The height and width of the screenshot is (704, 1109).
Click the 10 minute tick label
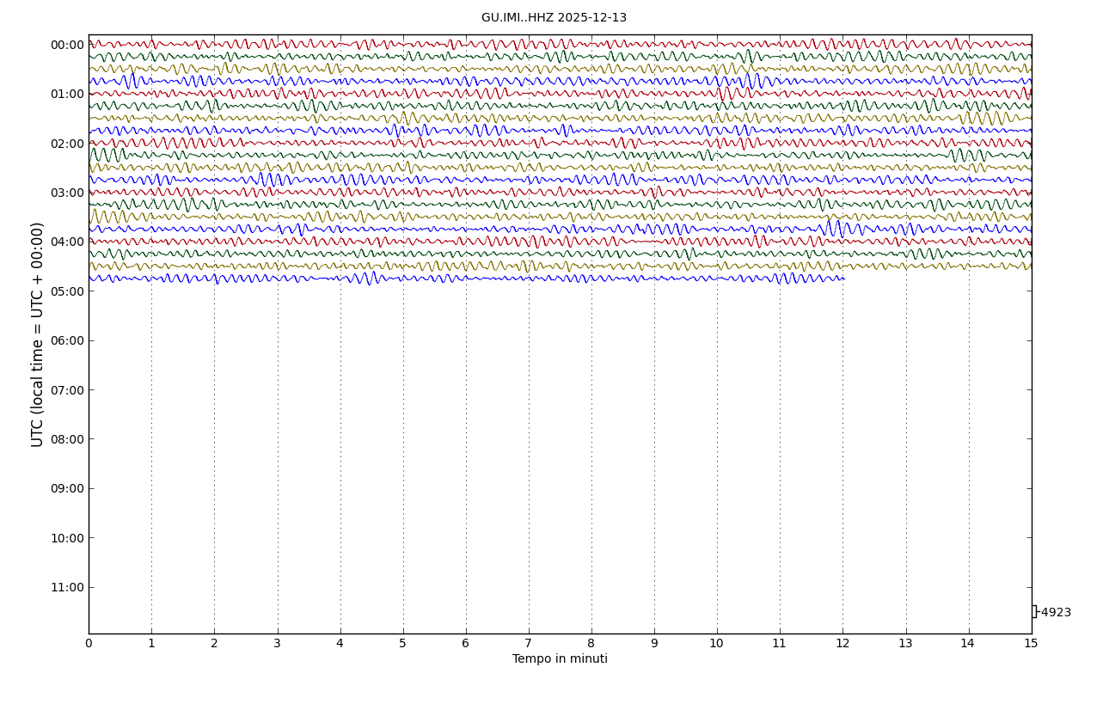(x=717, y=644)
